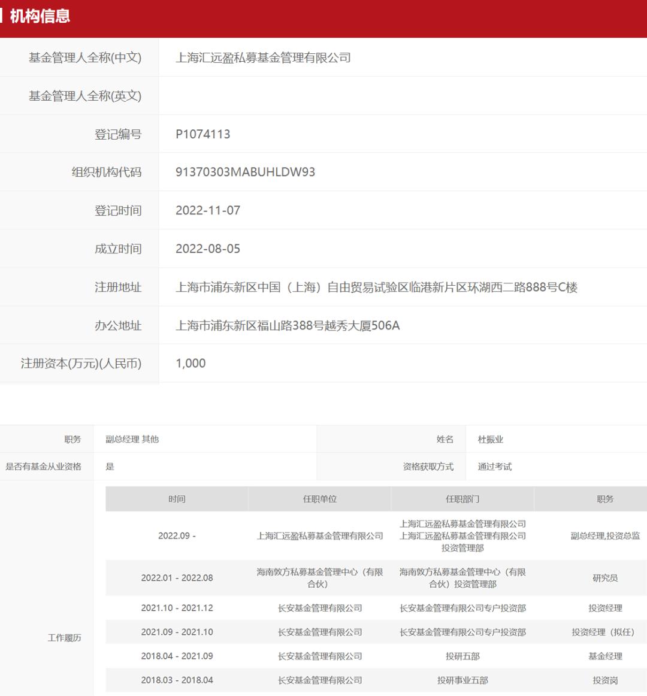Click the '是否有基金从业资格' label

coord(44,467)
